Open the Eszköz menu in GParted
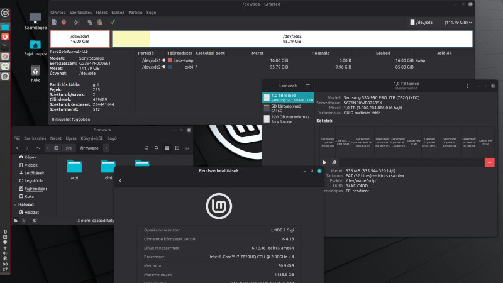The height and width of the screenshot is (283, 503). [118, 12]
